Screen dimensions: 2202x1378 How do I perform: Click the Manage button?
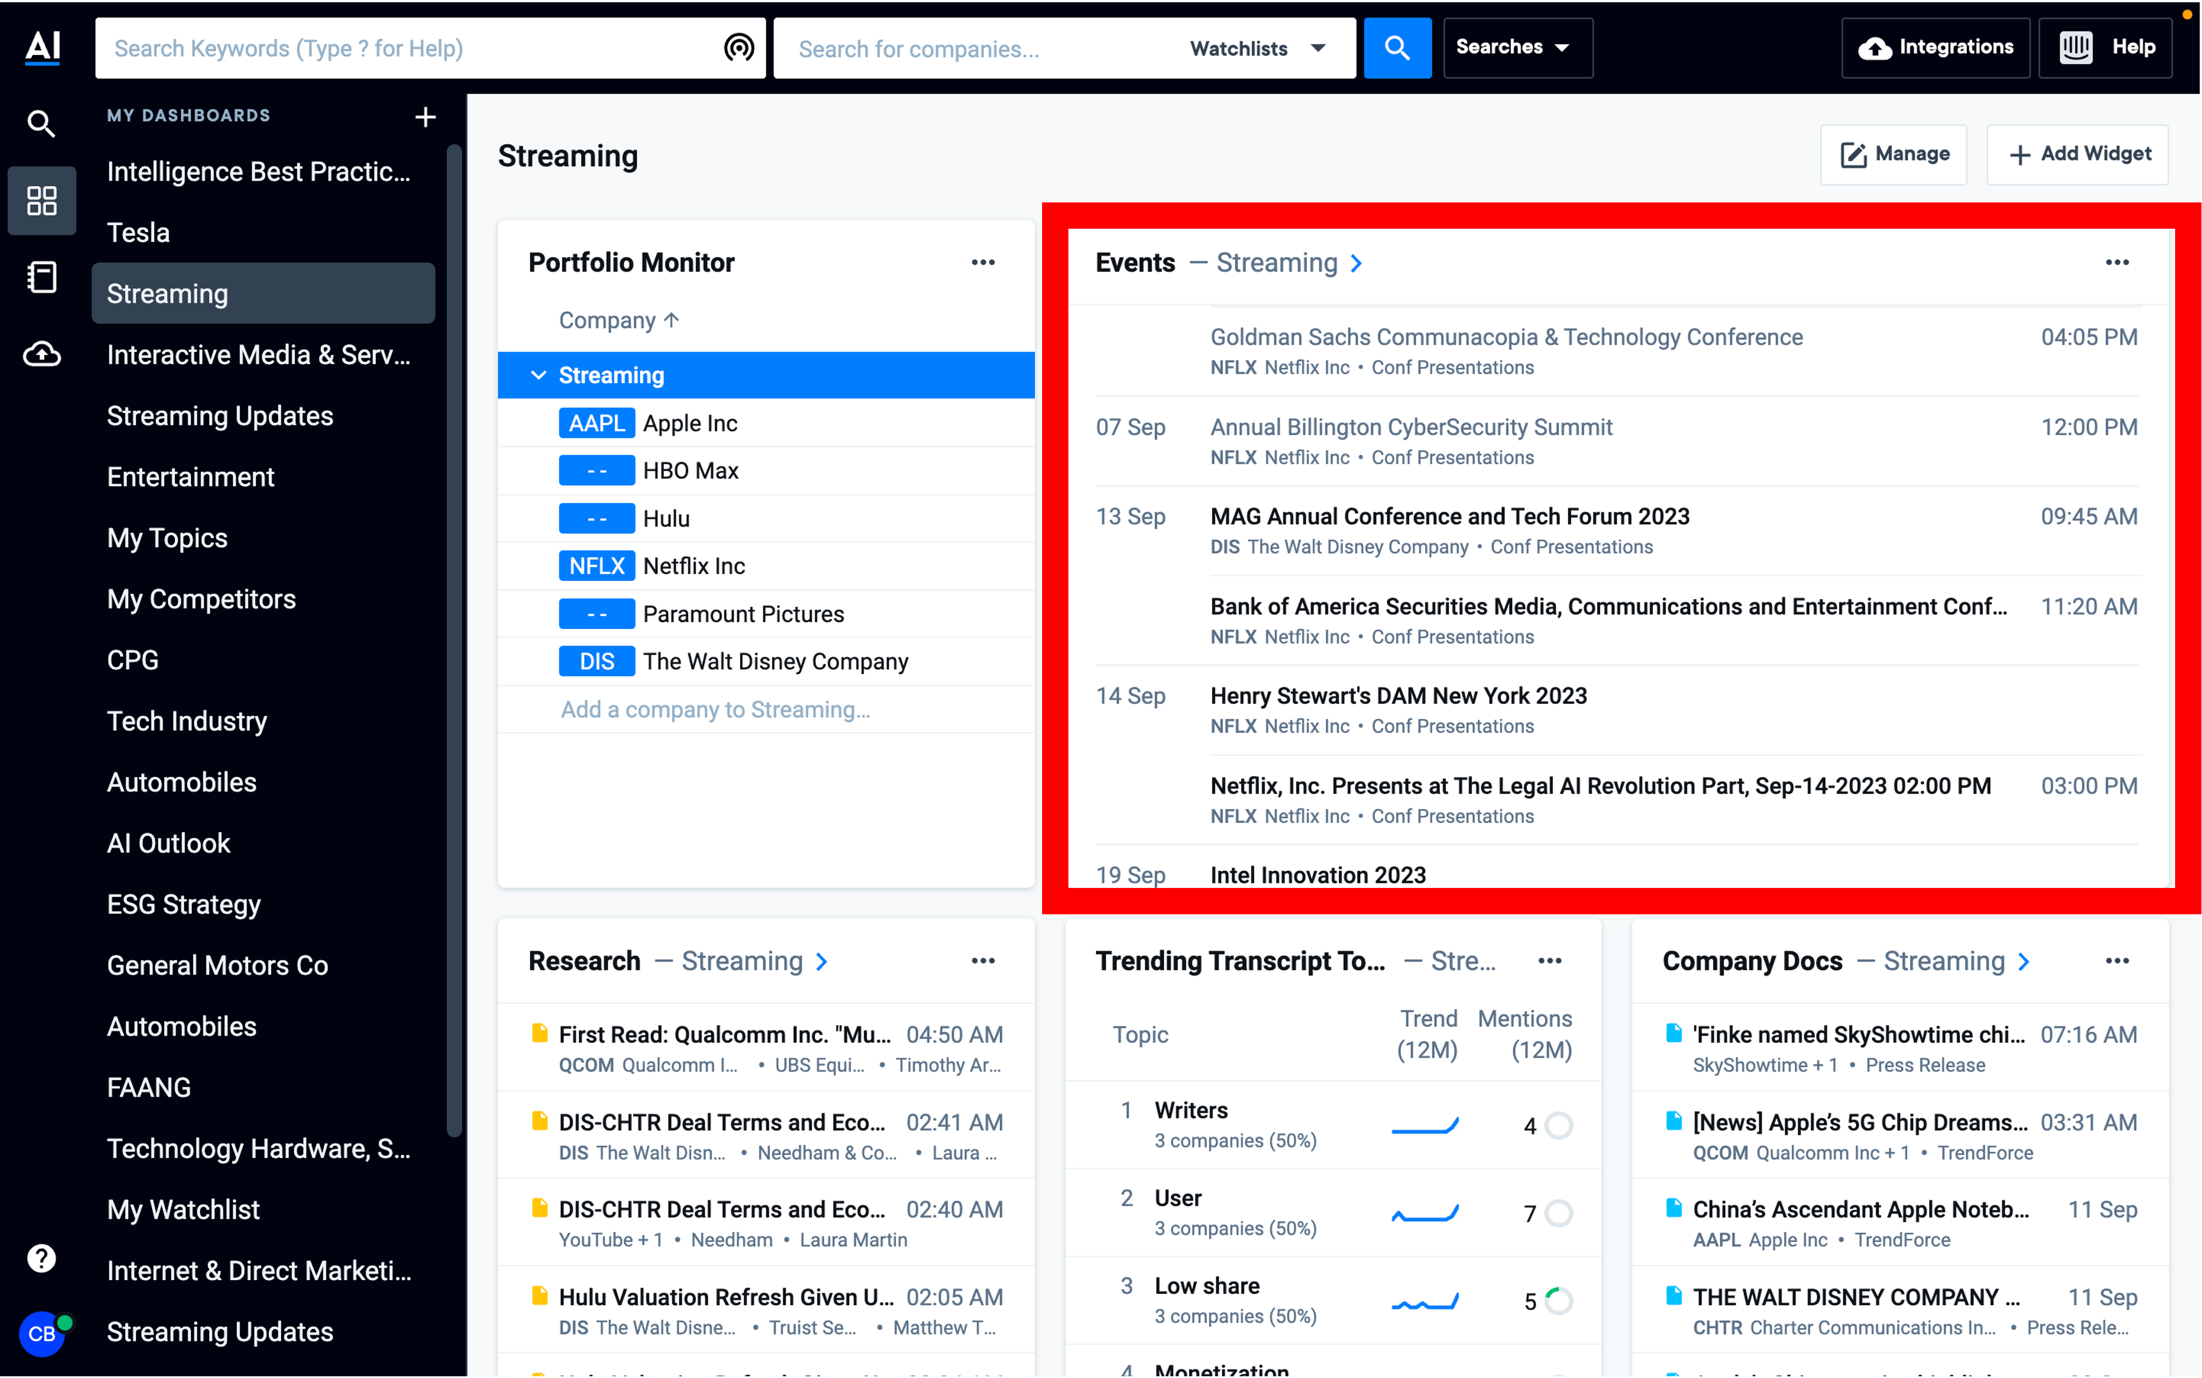[1893, 154]
